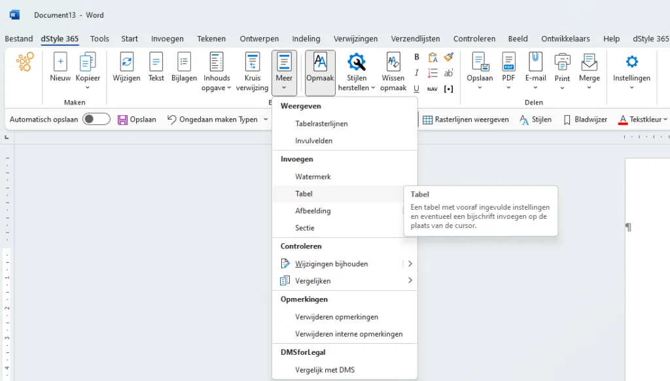
Task: Click the ab' text effect icon
Action: tap(449, 73)
